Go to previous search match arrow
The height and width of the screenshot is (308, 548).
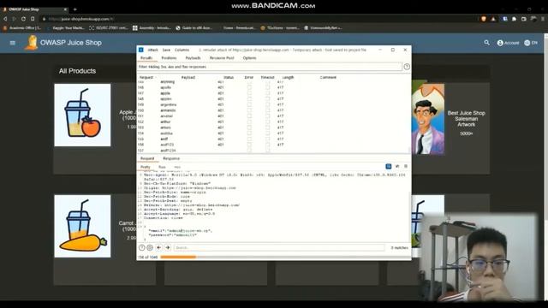click(x=159, y=247)
